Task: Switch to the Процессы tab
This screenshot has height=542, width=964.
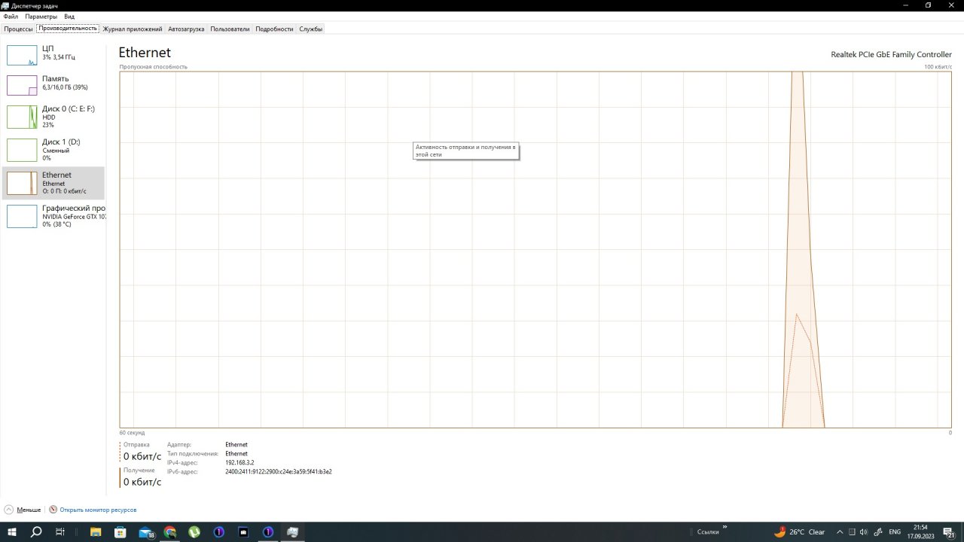Action: (18, 29)
